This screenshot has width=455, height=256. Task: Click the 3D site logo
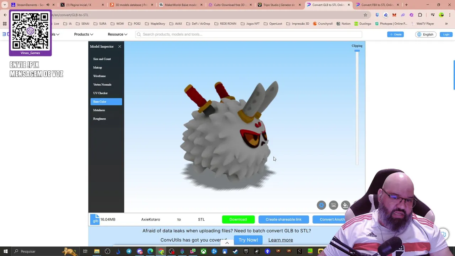(x=5, y=34)
